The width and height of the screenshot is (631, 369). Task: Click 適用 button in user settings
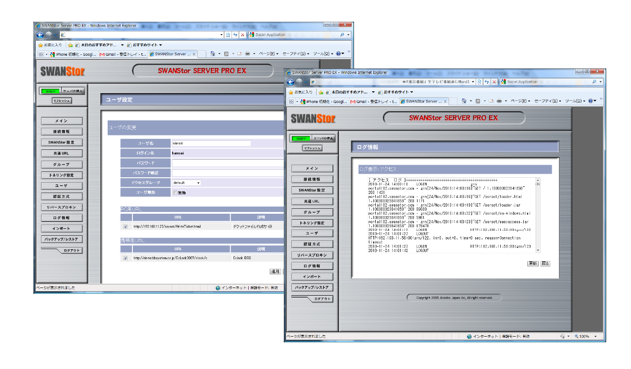coord(275,271)
